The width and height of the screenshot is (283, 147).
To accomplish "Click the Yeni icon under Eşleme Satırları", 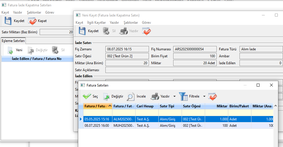I will tap(10, 50).
